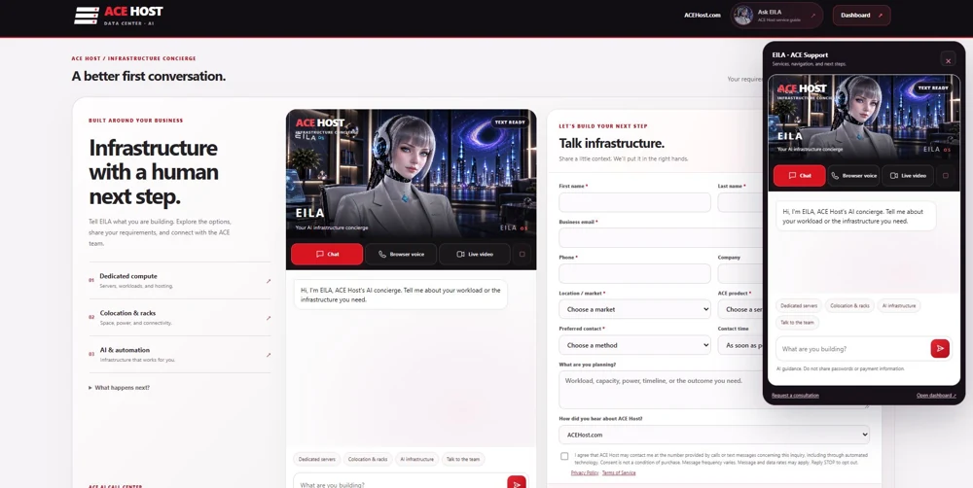Open the Location / market dropdown
Screen dimensions: 973x488
point(634,309)
